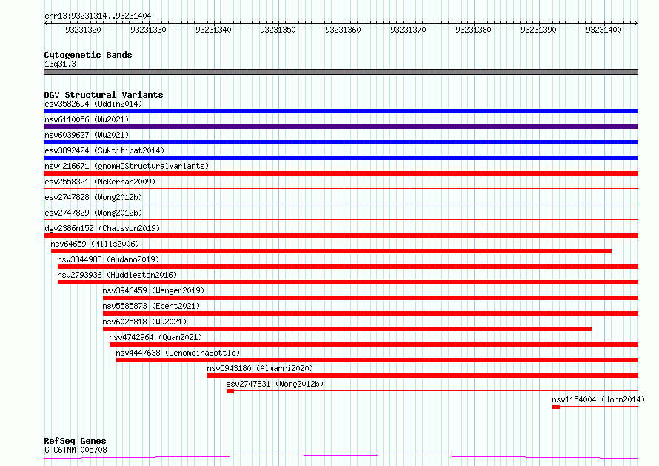This screenshot has width=659, height=466.
Task: Click ruler position 93231350
Action: [278, 30]
